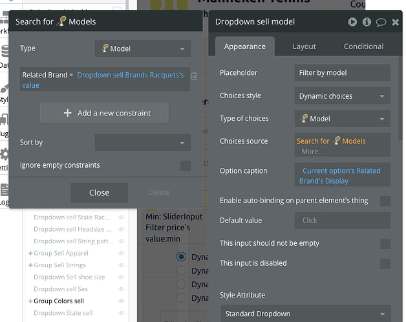The image size is (406, 322).
Task: Click the trash icon beside Related Brand constraint
Action: click(194, 75)
